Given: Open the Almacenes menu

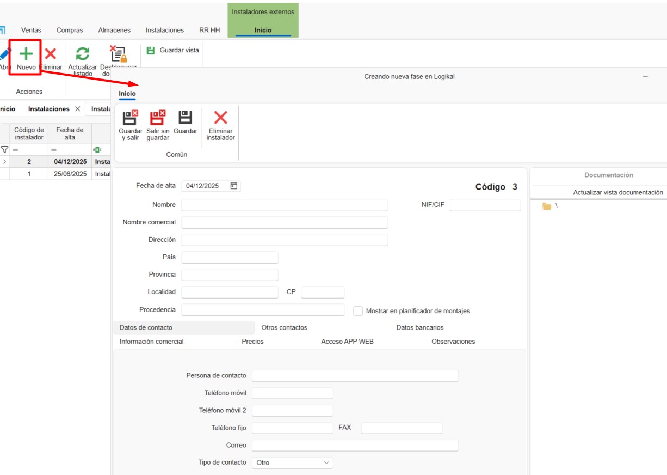Looking at the screenshot, I should (x=114, y=30).
